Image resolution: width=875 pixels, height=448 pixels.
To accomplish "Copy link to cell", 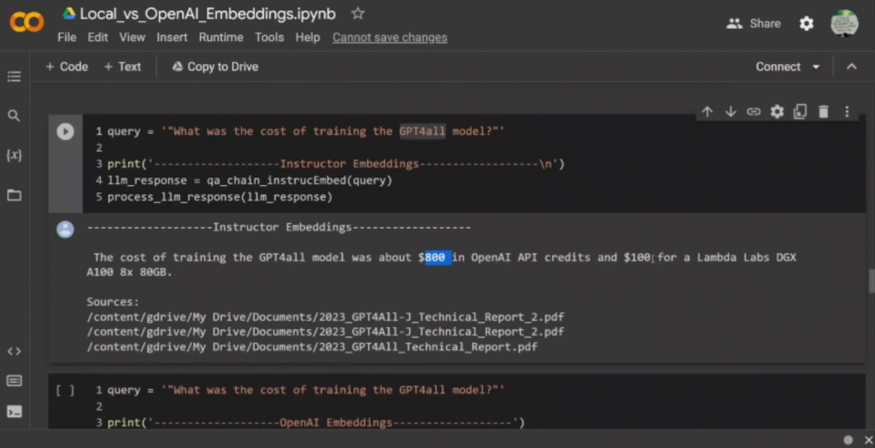I will [x=754, y=112].
